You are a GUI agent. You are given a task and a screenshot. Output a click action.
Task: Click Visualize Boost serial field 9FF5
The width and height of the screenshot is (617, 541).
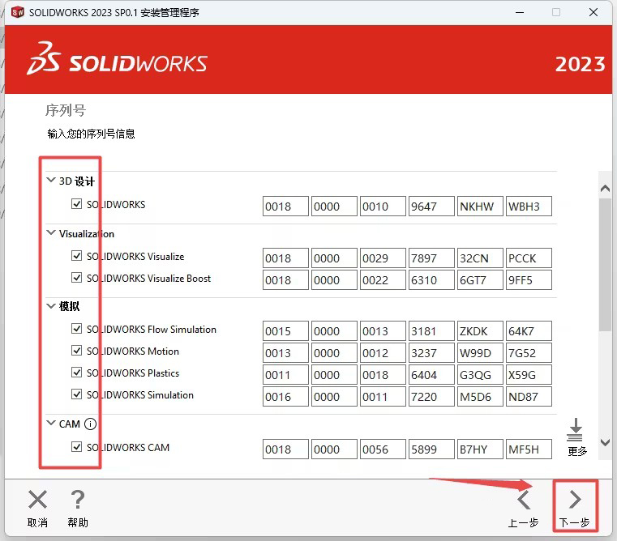pyautogui.click(x=529, y=280)
